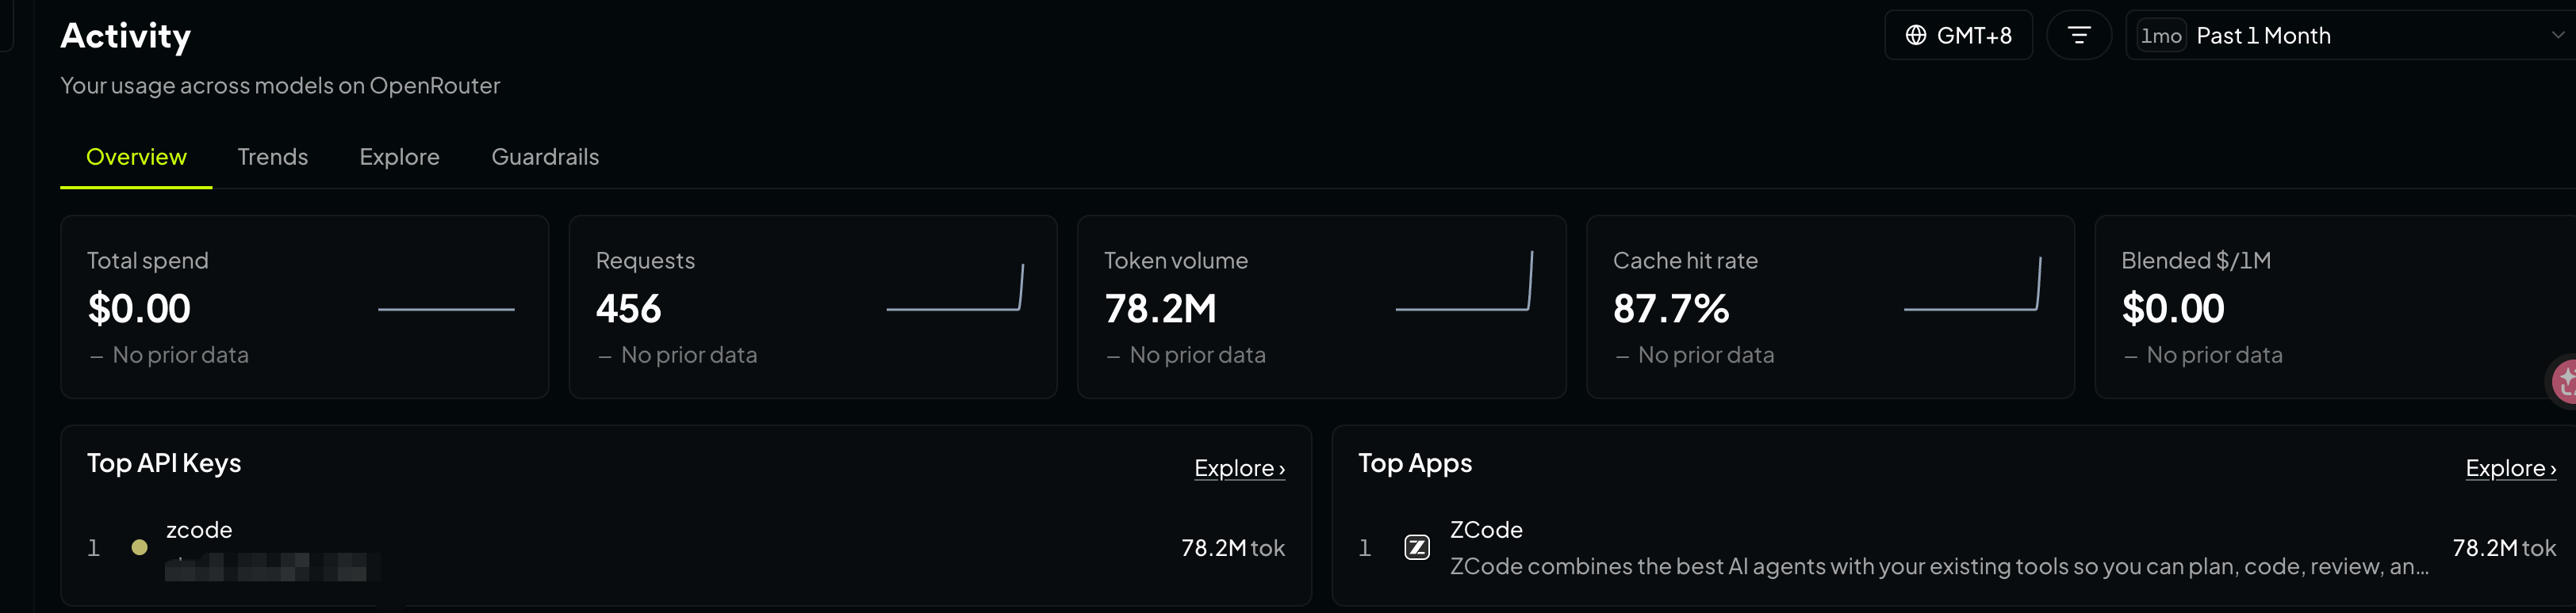
Task: Click the 1mo badge in range selector
Action: tap(2160, 36)
